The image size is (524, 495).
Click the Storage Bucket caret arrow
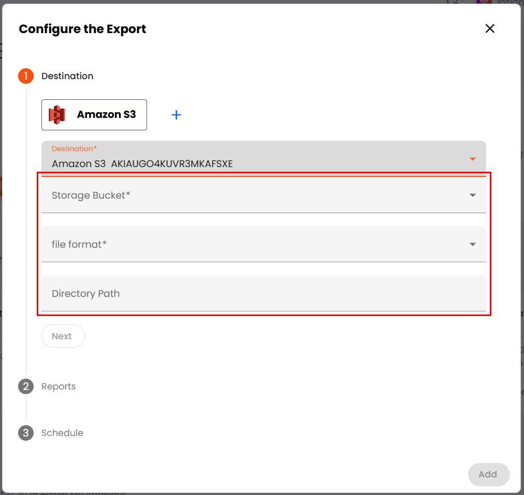click(472, 196)
